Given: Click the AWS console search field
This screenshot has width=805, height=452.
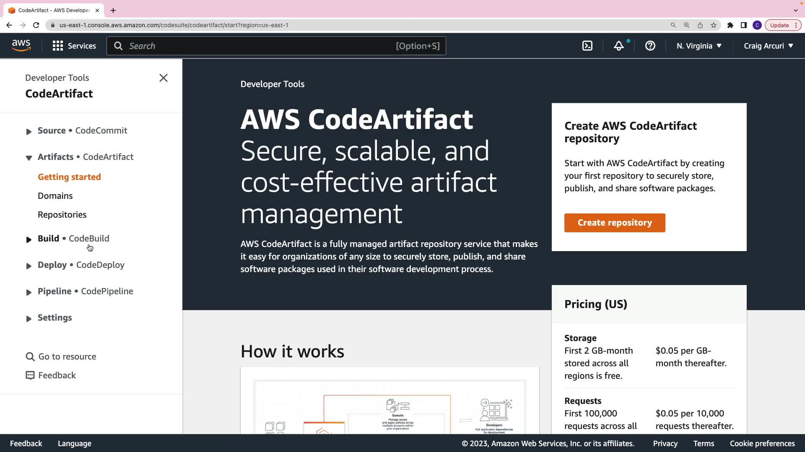Looking at the screenshot, I should coord(260,46).
